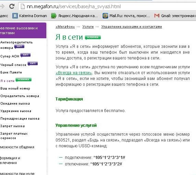Click the deactivation code *105*1*2*3*3*2#
The height and width of the screenshot is (175, 196).
tap(106, 164)
